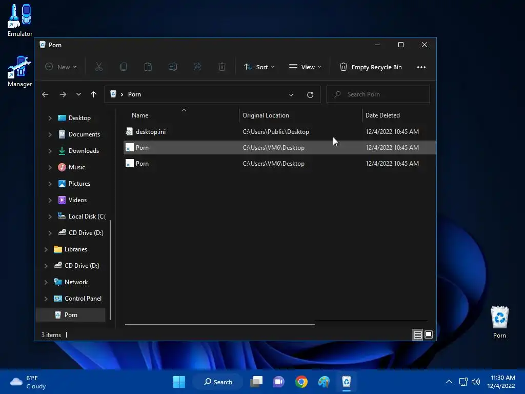Click the Rename icon in toolbar

(173, 67)
